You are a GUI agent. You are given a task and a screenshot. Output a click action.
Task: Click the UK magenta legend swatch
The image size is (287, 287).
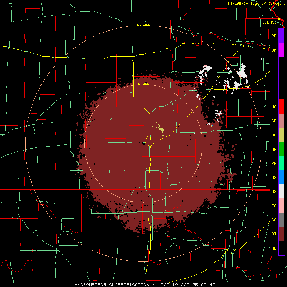click(x=282, y=50)
